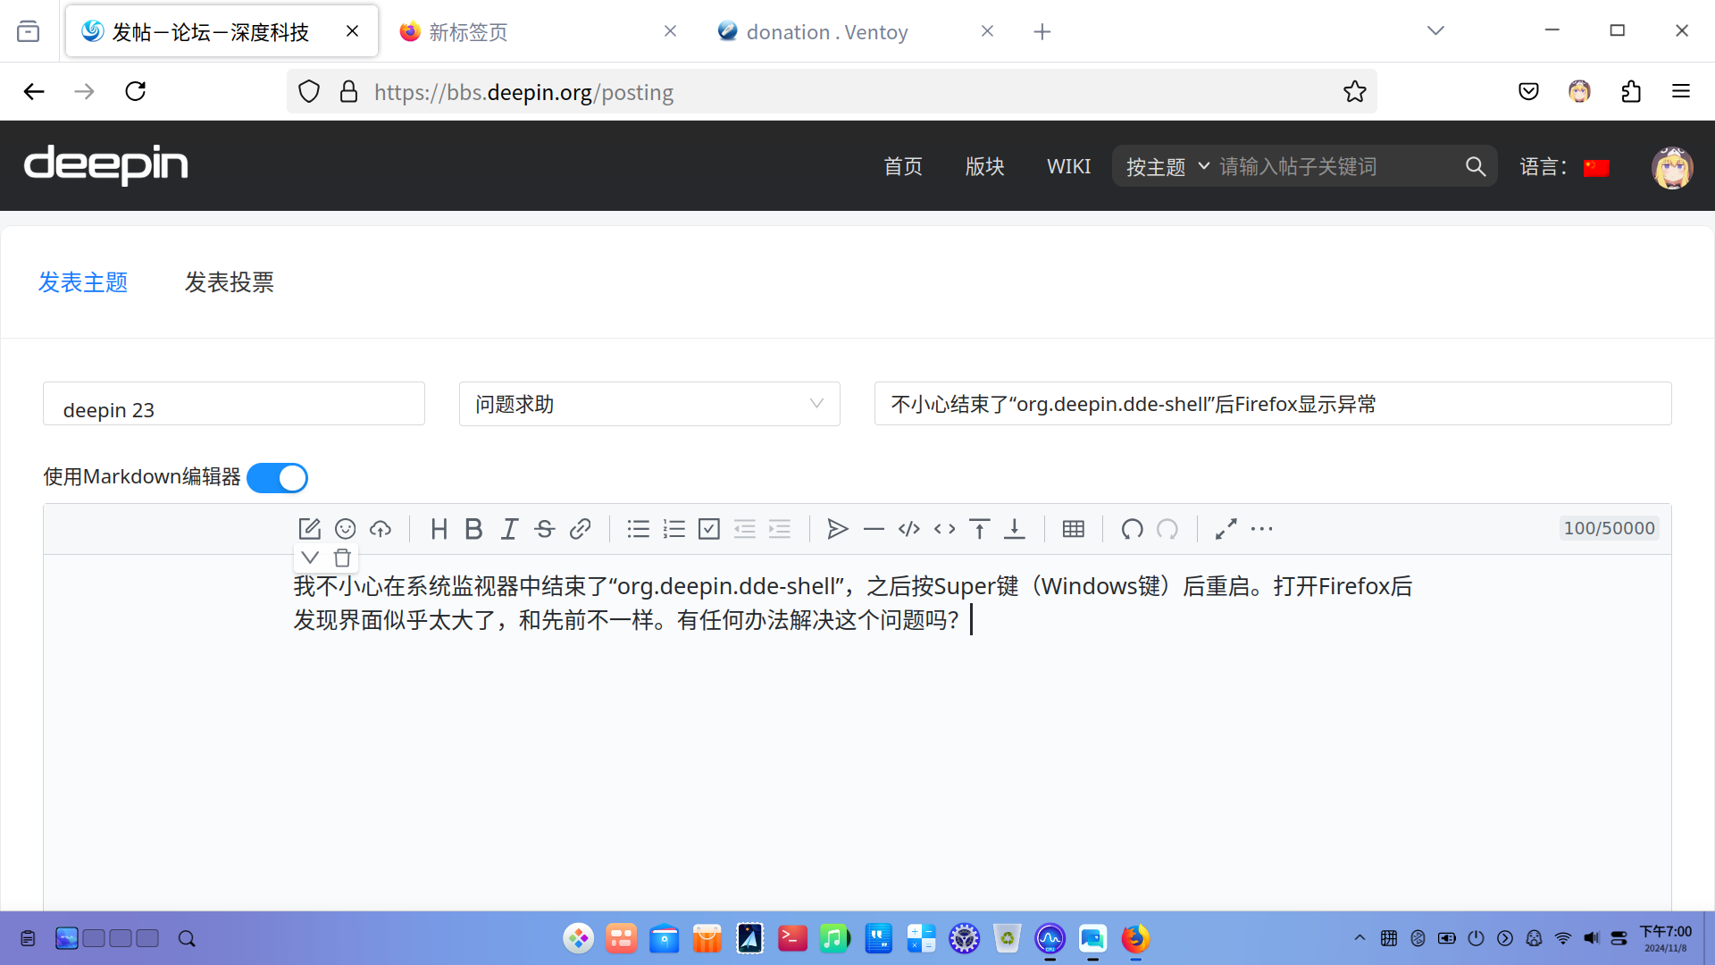
Task: Apply italic formatting in the editor
Action: [x=509, y=529]
